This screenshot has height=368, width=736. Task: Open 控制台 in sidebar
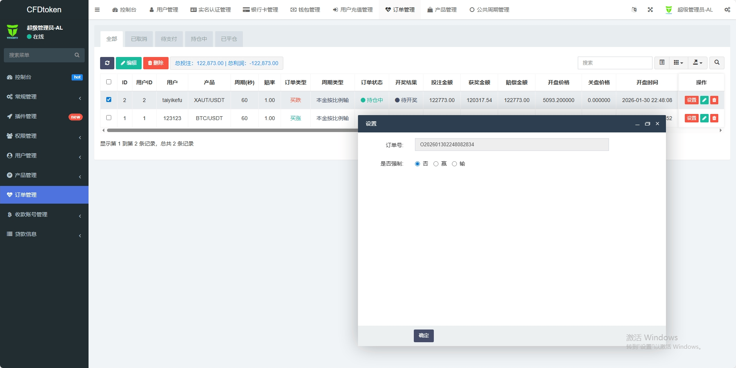click(x=44, y=77)
